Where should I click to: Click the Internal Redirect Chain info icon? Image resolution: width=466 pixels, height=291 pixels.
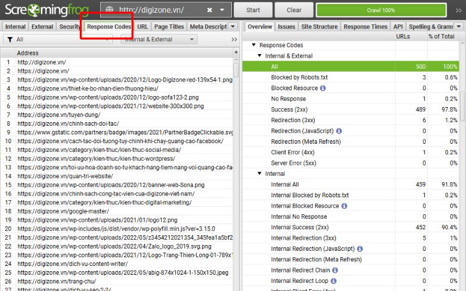point(335,270)
